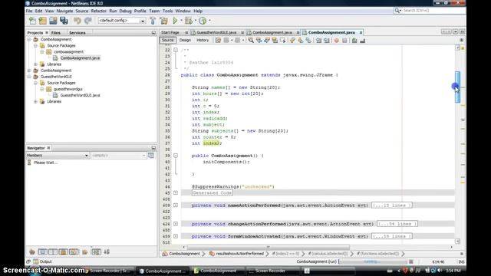Switch to Design view
The image size is (491, 276).
[185, 40]
